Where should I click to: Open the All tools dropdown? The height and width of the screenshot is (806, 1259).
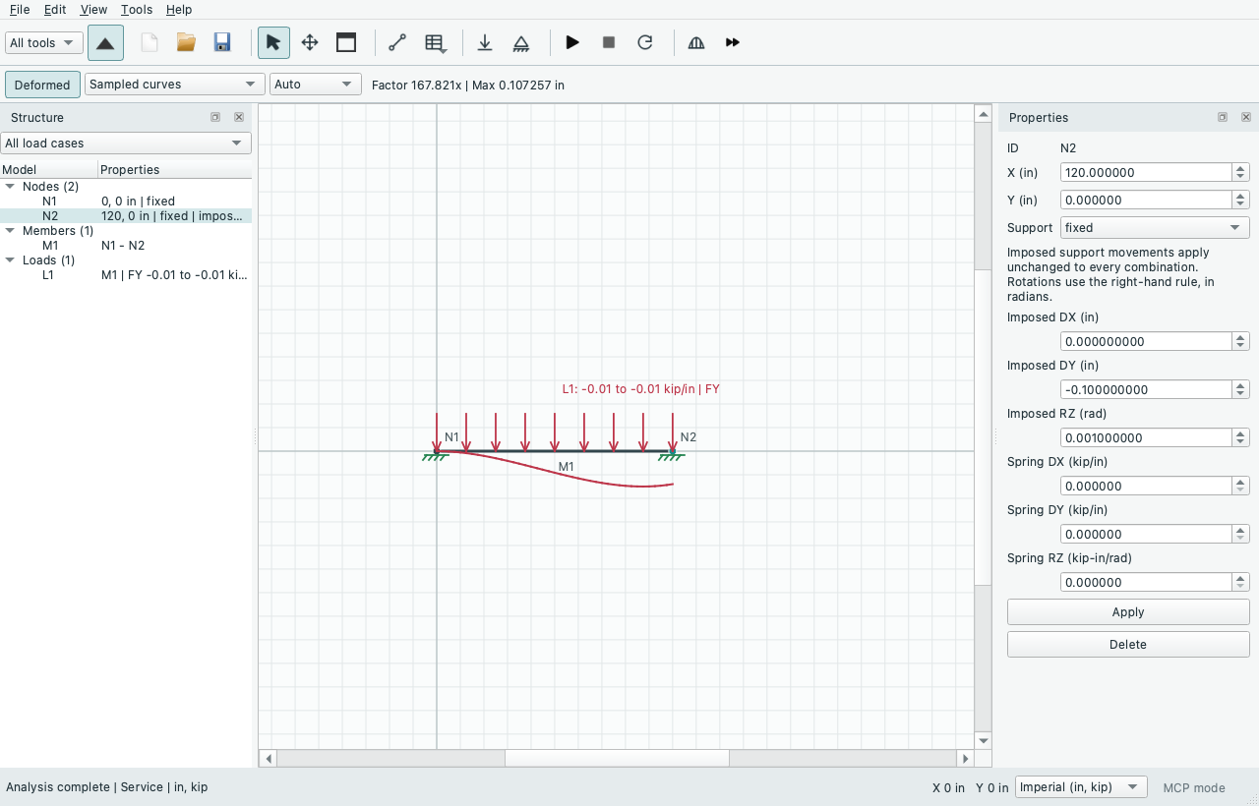pyautogui.click(x=44, y=42)
